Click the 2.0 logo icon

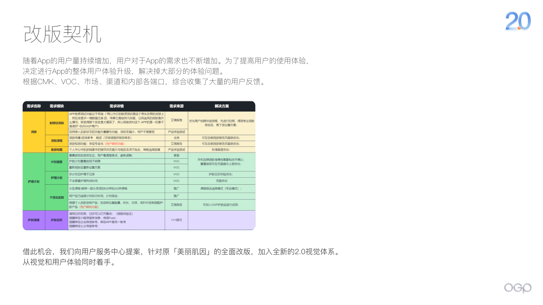pyautogui.click(x=518, y=21)
